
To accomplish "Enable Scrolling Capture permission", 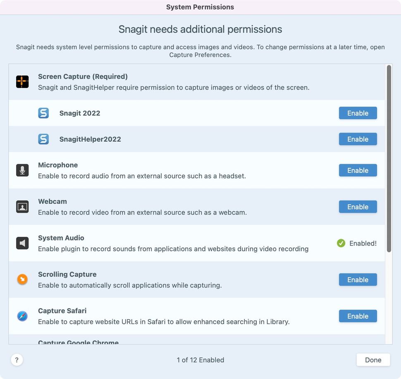I will (x=358, y=279).
